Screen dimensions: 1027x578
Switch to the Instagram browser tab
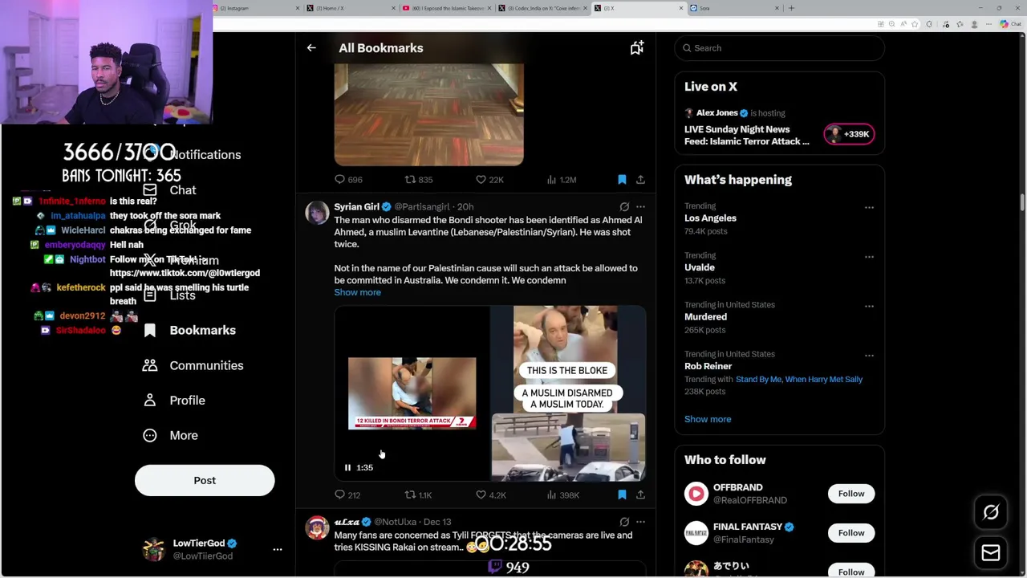click(x=257, y=8)
